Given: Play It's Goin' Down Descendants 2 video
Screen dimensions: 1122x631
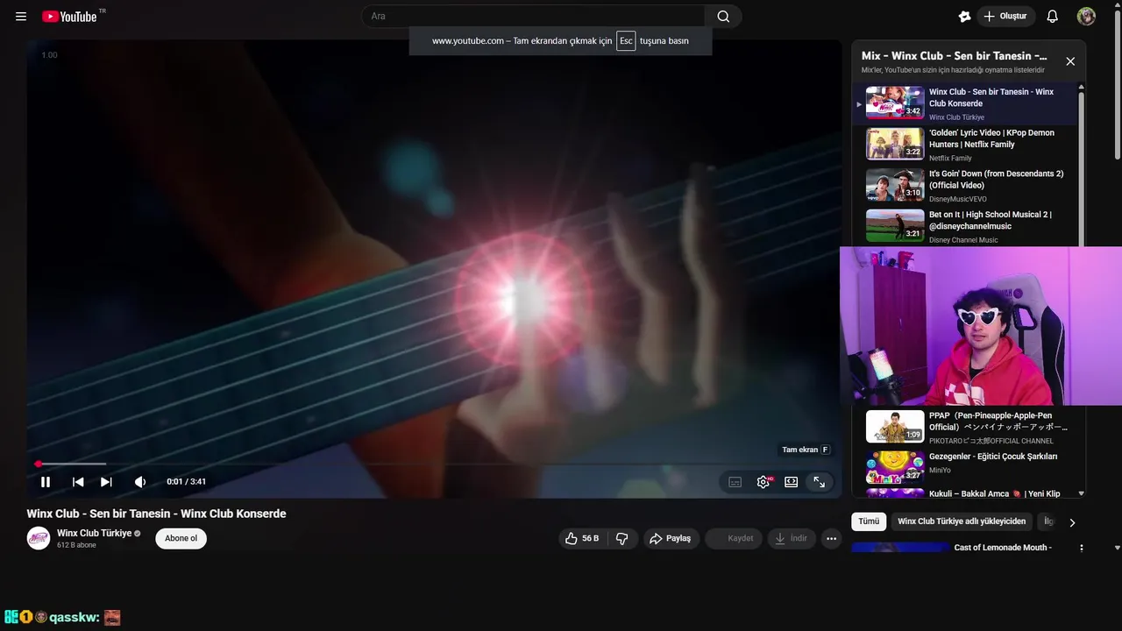Looking at the screenshot, I should 965,186.
